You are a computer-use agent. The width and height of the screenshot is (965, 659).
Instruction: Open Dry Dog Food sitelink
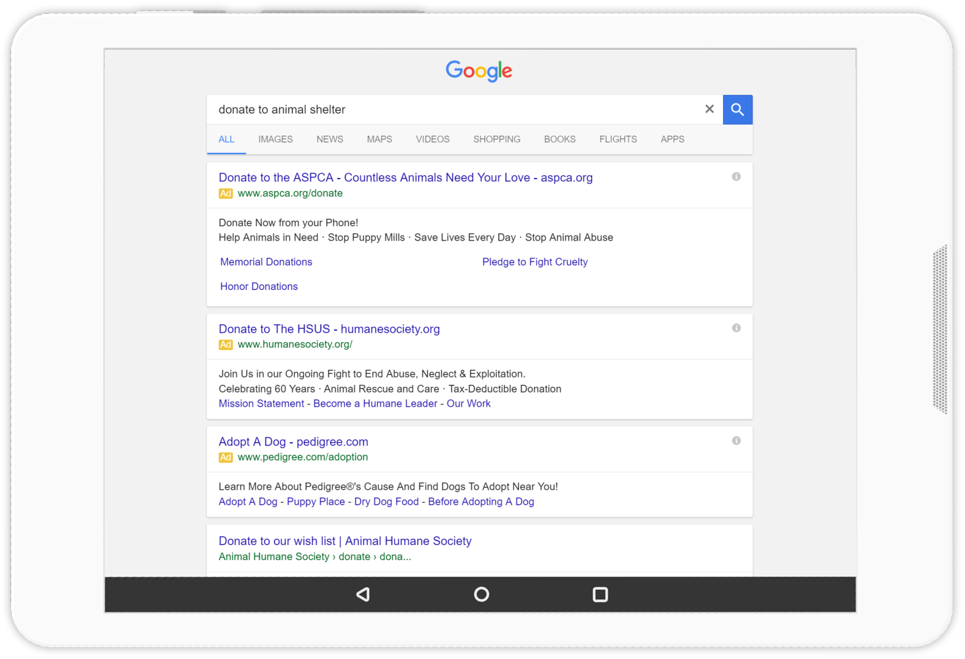tap(386, 501)
